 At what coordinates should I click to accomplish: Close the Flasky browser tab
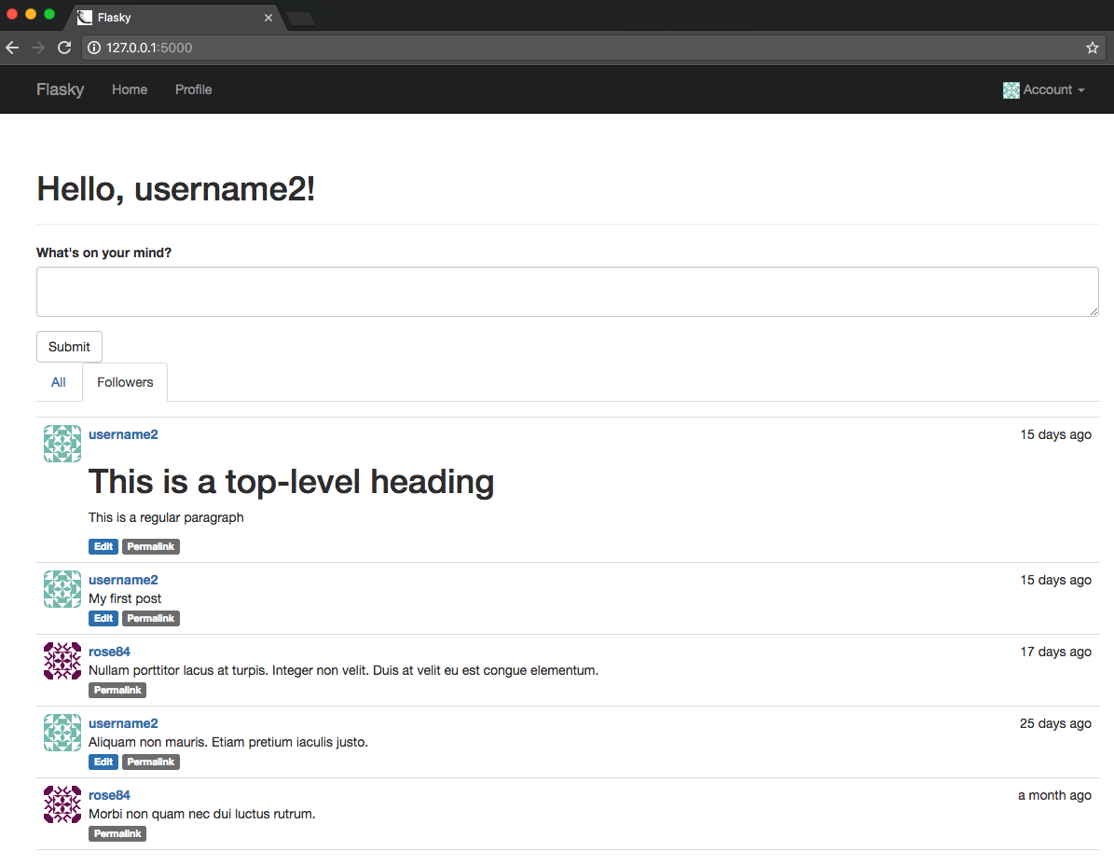click(268, 18)
